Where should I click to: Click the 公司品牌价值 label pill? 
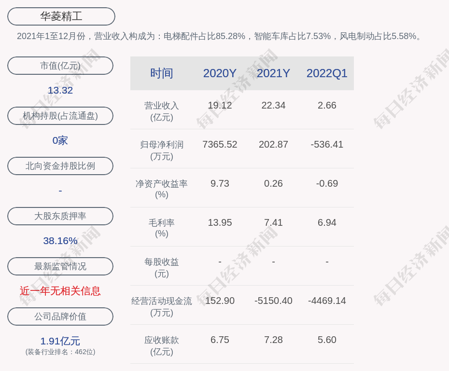60,316
